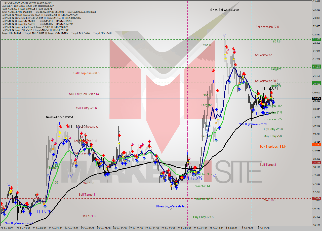Click the orange 18.860 price tag on axis
The image size is (322, 231).
click(x=316, y=145)
